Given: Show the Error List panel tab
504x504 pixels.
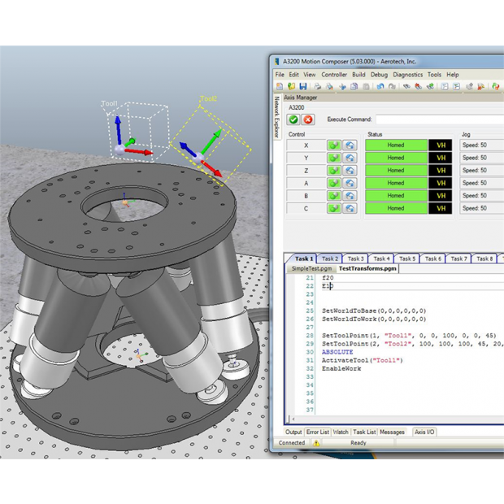Looking at the screenshot, I should point(318,432).
